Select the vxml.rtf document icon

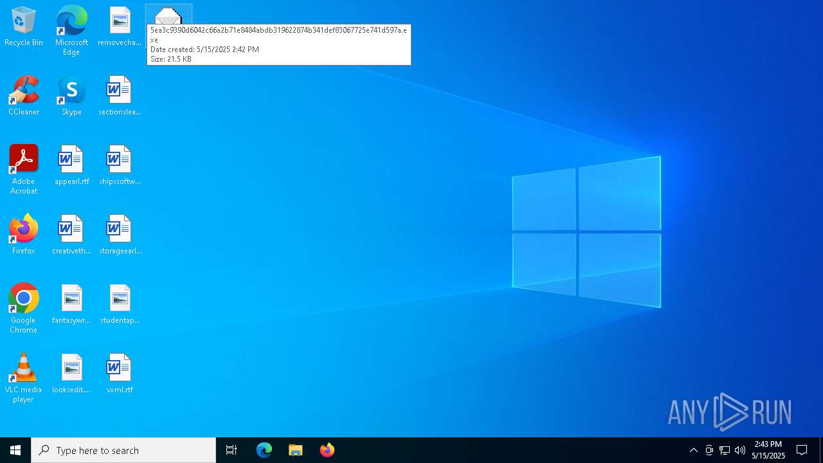pyautogui.click(x=120, y=374)
